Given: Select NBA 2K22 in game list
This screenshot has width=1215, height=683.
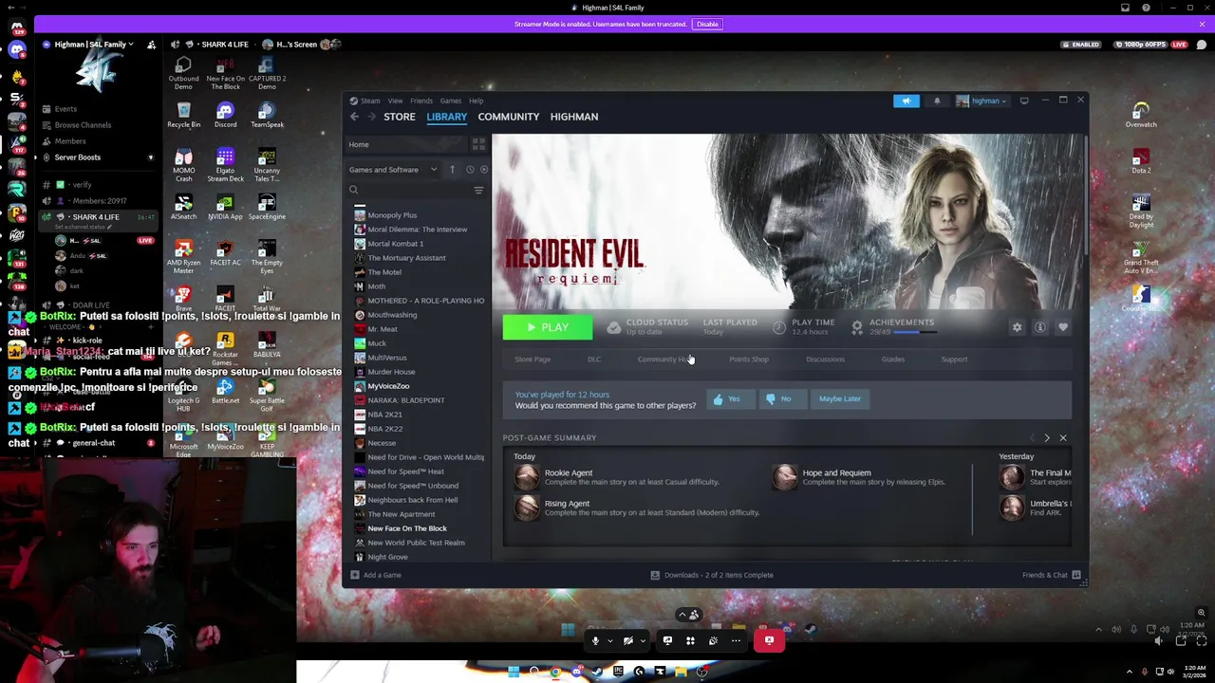Looking at the screenshot, I should point(384,429).
